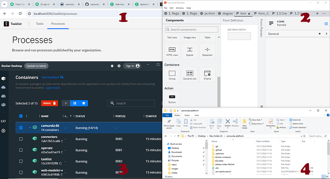Check the tasklist container checkbox

pyautogui.click(x=21, y=161)
